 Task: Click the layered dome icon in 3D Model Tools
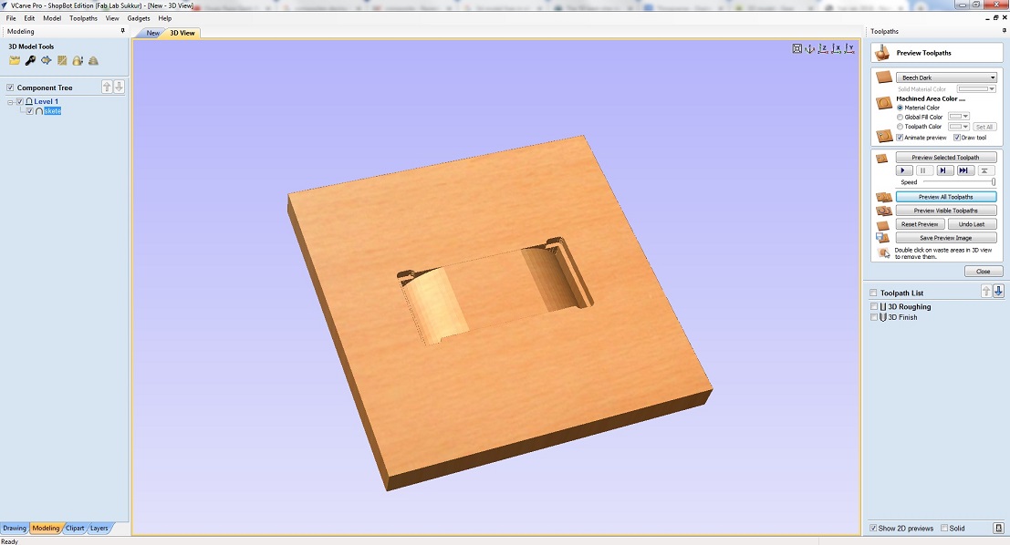(x=93, y=60)
